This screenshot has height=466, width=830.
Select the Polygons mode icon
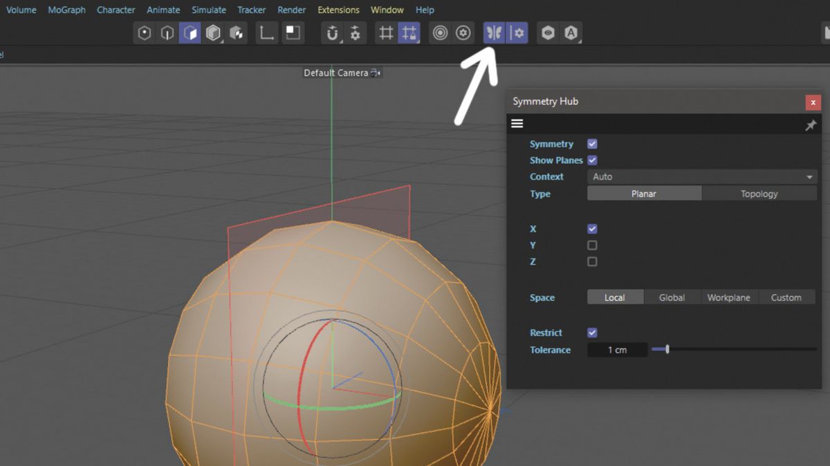click(x=190, y=32)
